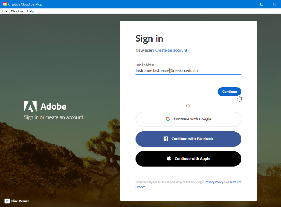Open the Google Privacy Policy link

214,182
